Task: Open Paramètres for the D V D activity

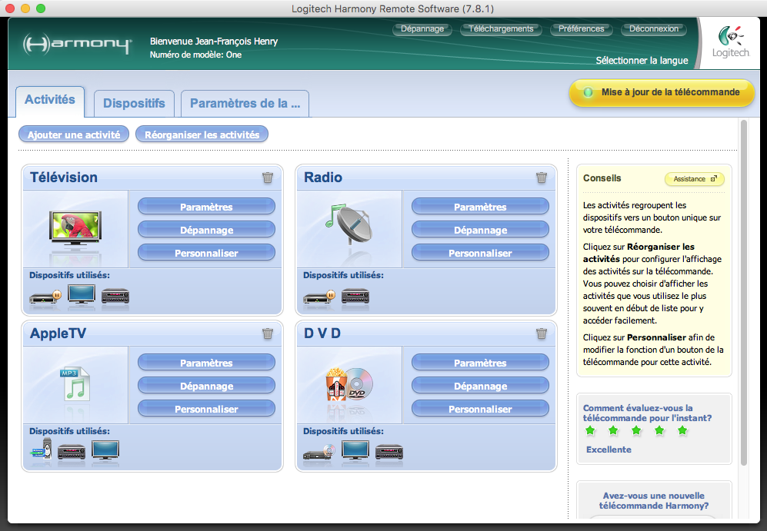Action: point(480,363)
